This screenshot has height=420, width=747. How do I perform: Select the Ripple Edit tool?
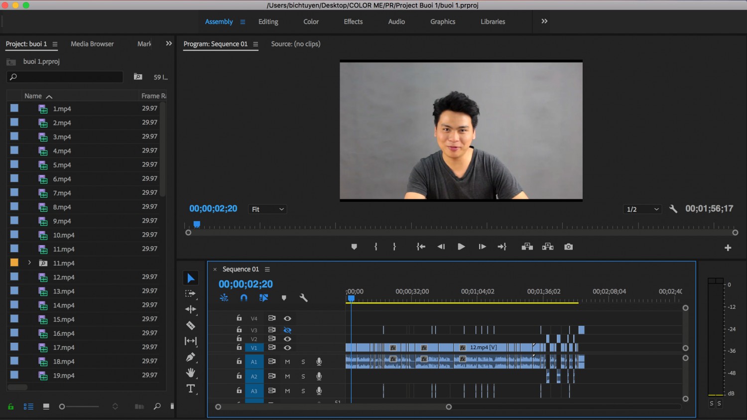coord(190,309)
